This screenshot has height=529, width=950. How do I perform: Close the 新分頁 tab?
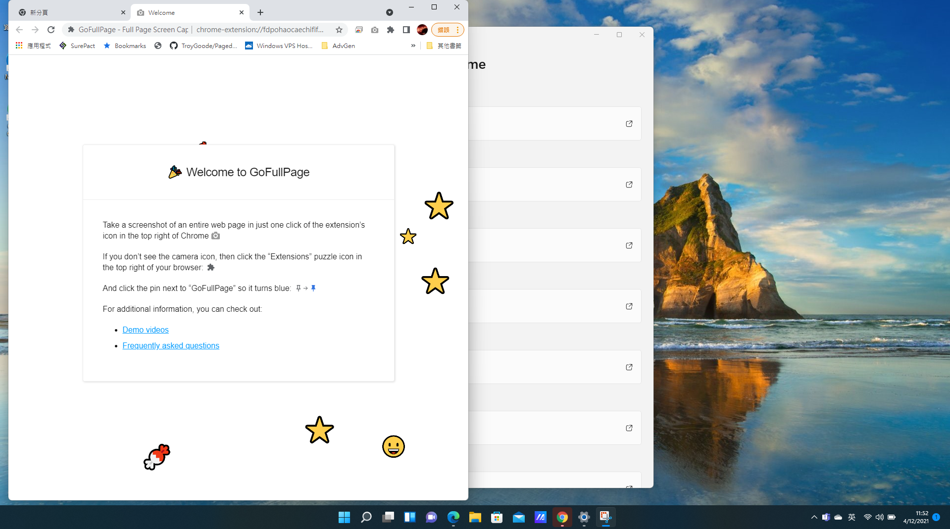[x=123, y=12]
